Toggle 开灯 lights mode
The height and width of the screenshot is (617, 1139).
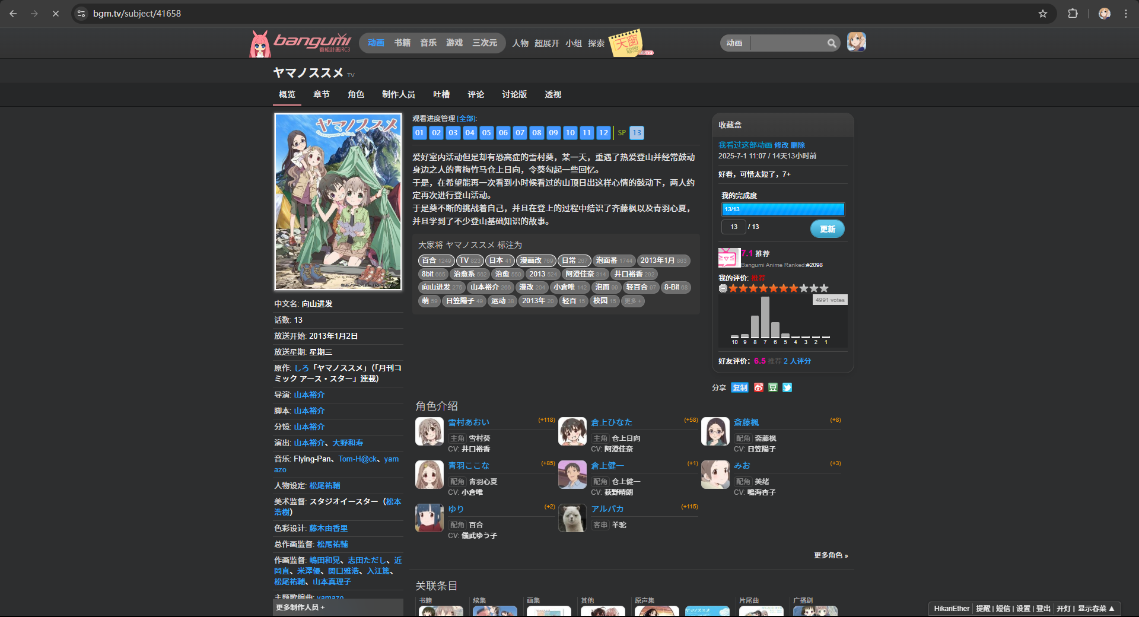pyautogui.click(x=1064, y=609)
